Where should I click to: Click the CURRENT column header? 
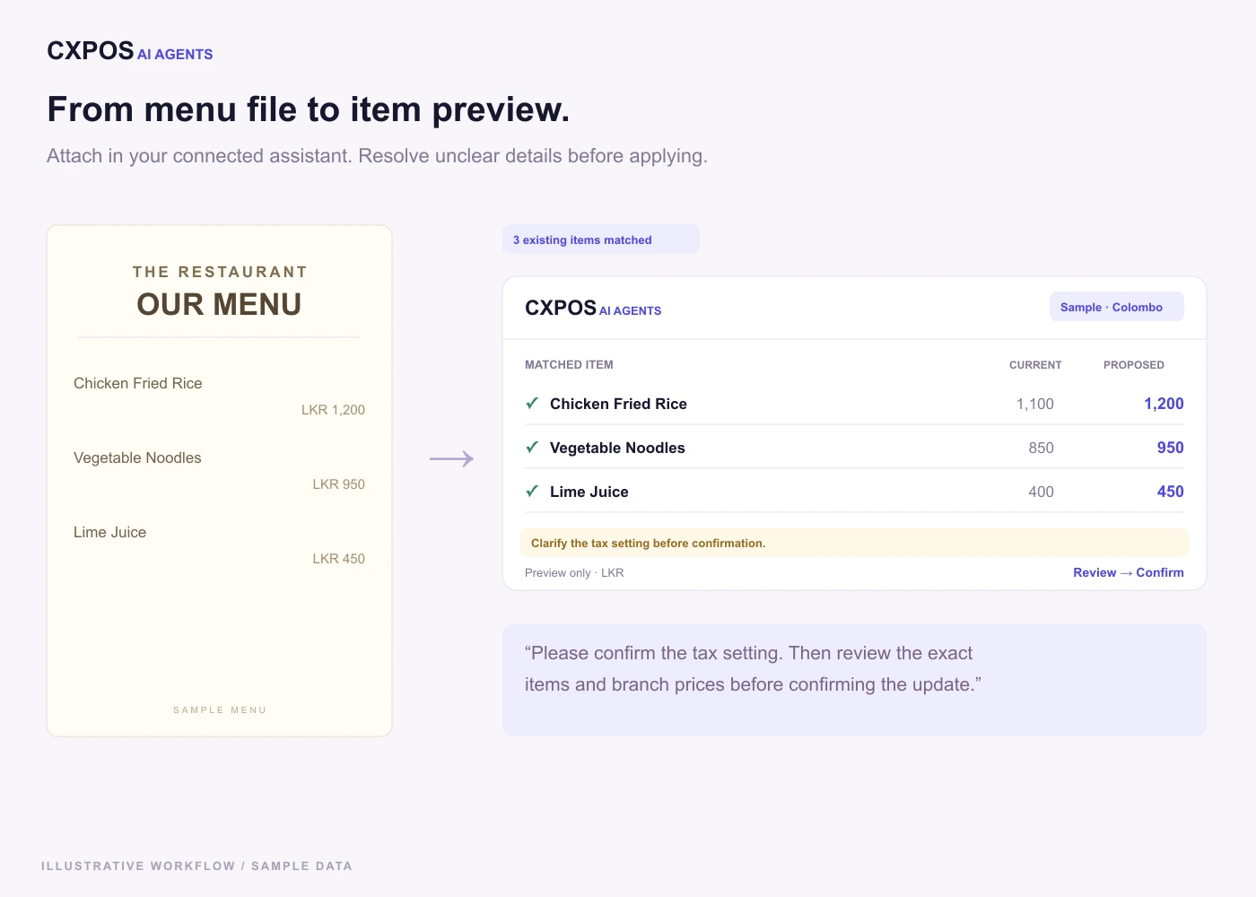click(x=1035, y=365)
